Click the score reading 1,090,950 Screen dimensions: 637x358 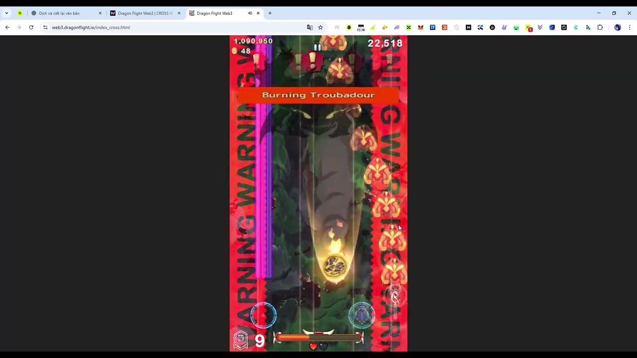[253, 41]
